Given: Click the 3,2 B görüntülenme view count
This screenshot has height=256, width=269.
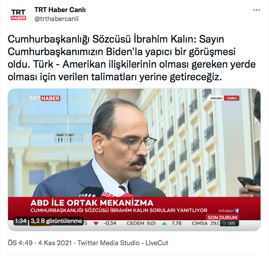Looking at the screenshot, I should click(x=56, y=221).
